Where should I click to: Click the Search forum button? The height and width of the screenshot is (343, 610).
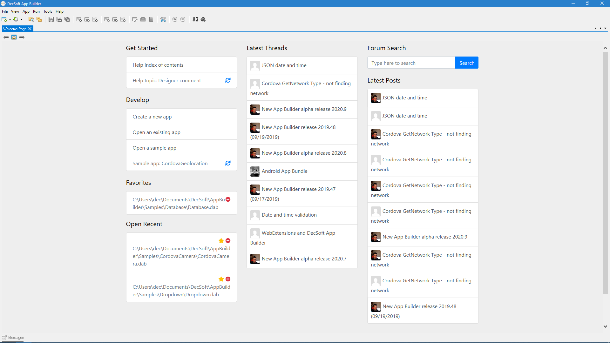point(467,63)
